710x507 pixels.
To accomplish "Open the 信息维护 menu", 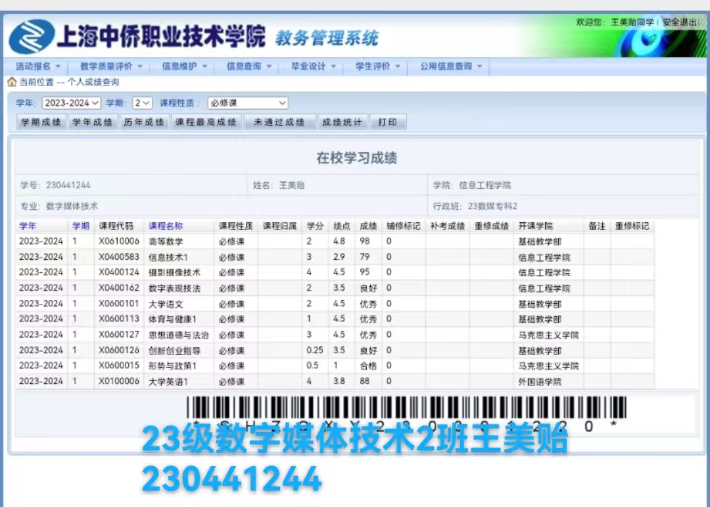I will [x=184, y=66].
